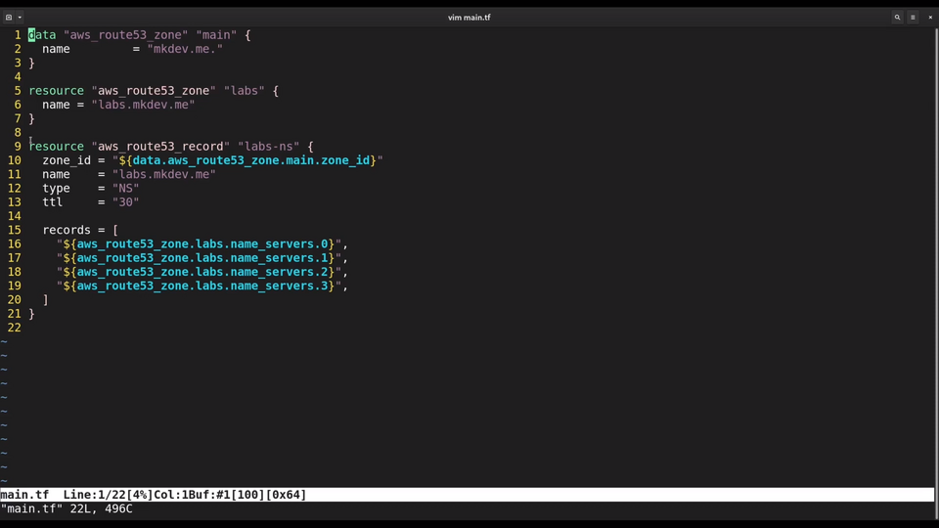Click the 'type' attribute on line 12
Viewport: 939px width, 528px height.
(x=57, y=188)
